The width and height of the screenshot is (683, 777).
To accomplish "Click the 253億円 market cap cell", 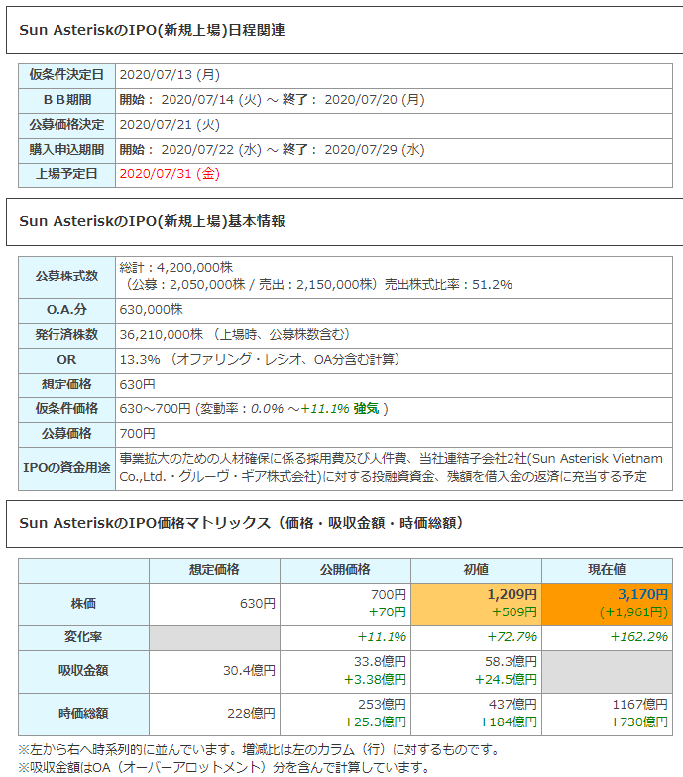I will [x=345, y=714].
